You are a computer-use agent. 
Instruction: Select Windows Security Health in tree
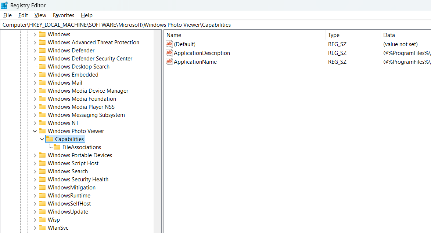pyautogui.click(x=78, y=180)
